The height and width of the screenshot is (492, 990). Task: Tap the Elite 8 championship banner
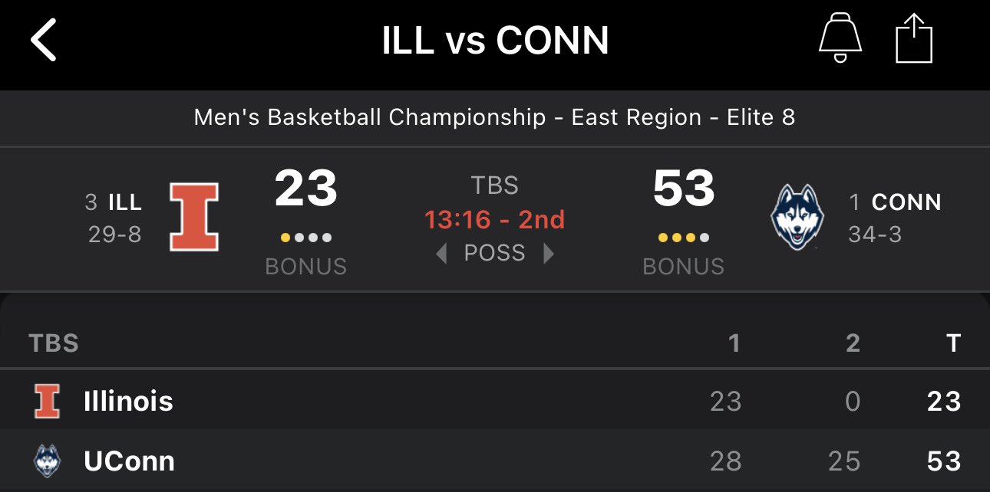pos(495,117)
